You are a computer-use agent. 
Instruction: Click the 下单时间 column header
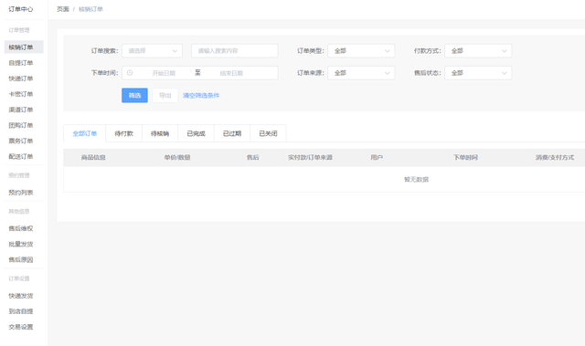pyautogui.click(x=465, y=158)
